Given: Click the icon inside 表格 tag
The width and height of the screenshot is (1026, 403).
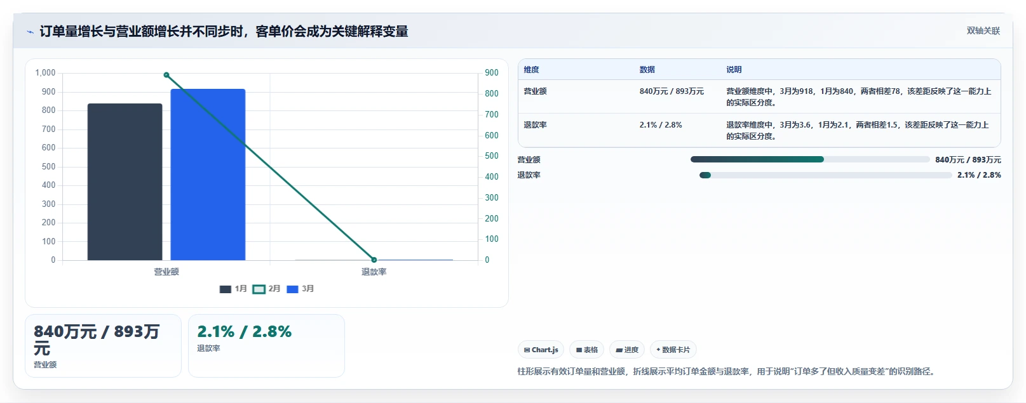Looking at the screenshot, I should 579,350.
